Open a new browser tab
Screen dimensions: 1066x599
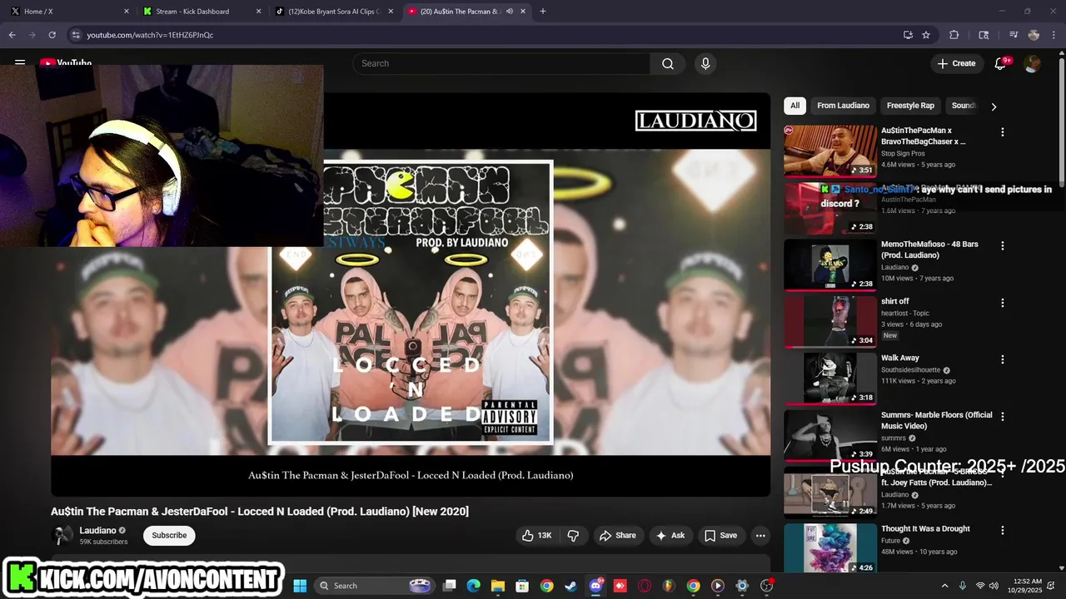(543, 12)
